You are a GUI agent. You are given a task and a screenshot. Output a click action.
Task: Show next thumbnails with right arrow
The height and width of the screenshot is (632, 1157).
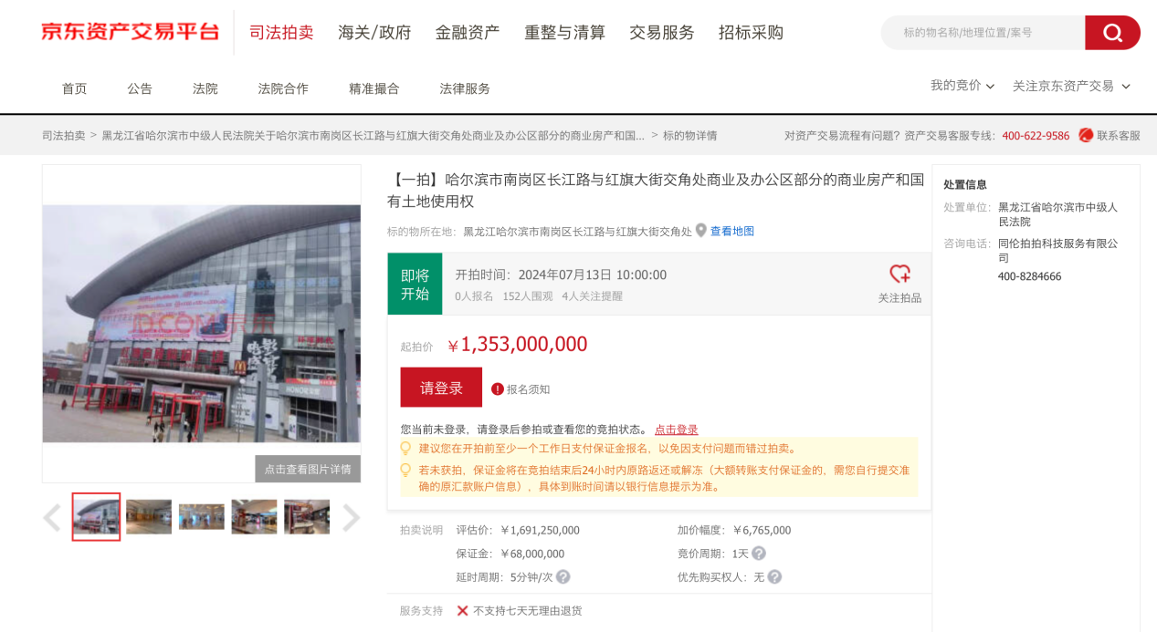pos(351,518)
